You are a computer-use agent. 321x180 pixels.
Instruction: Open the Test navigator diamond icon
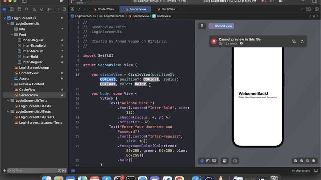(42, 9)
